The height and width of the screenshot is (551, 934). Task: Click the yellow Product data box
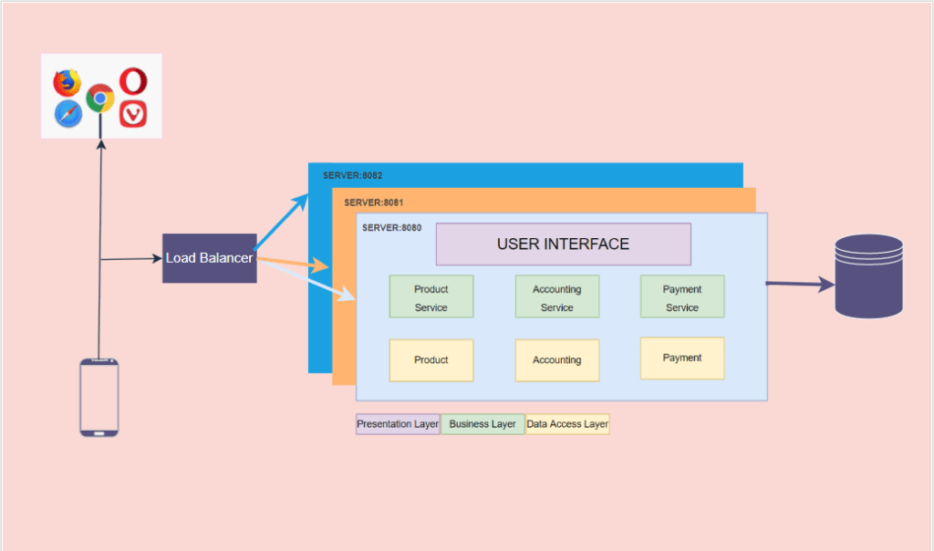click(431, 359)
